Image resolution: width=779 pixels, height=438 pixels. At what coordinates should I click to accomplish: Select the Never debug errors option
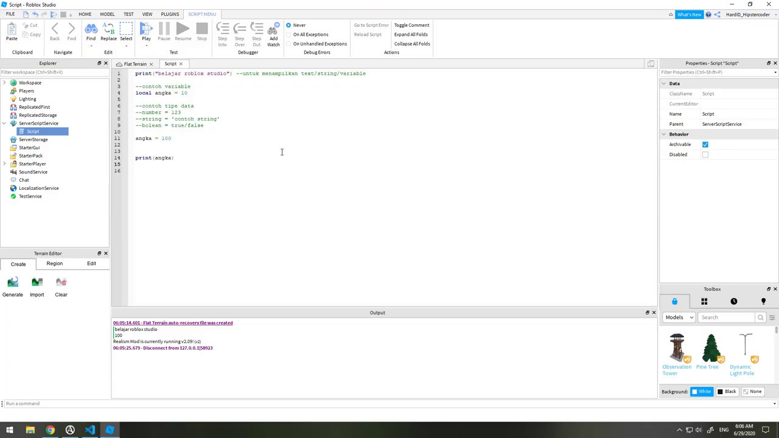coord(296,25)
